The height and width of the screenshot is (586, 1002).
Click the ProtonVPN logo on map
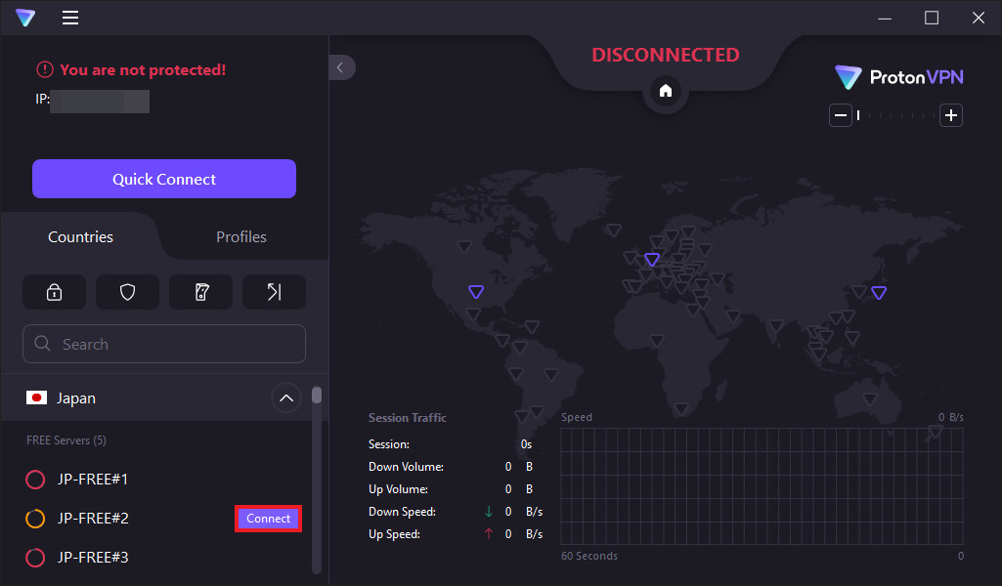coord(899,77)
